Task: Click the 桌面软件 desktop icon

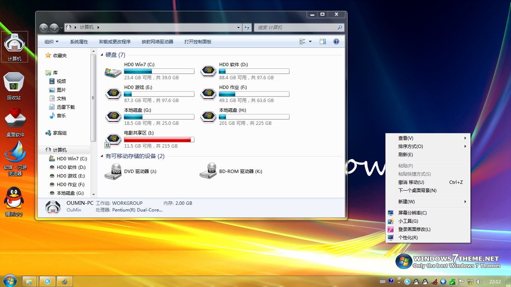Action: [x=15, y=123]
